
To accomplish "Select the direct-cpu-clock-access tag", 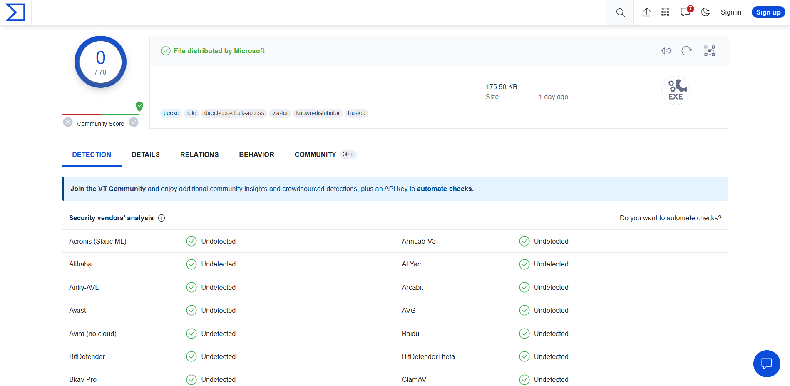I will click(x=234, y=113).
